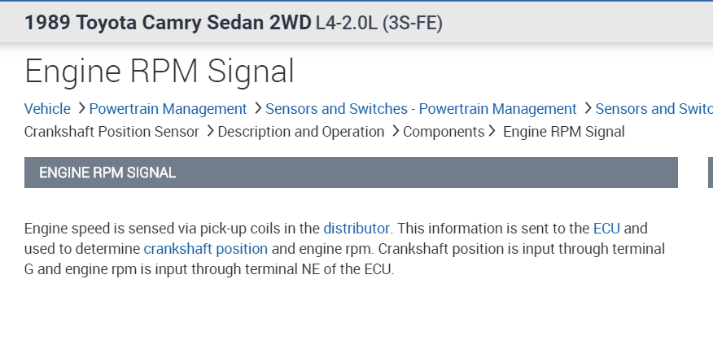Select Crankshaft Position Sensor in breadcrumb
Screen dimensions: 713x362
point(112,132)
